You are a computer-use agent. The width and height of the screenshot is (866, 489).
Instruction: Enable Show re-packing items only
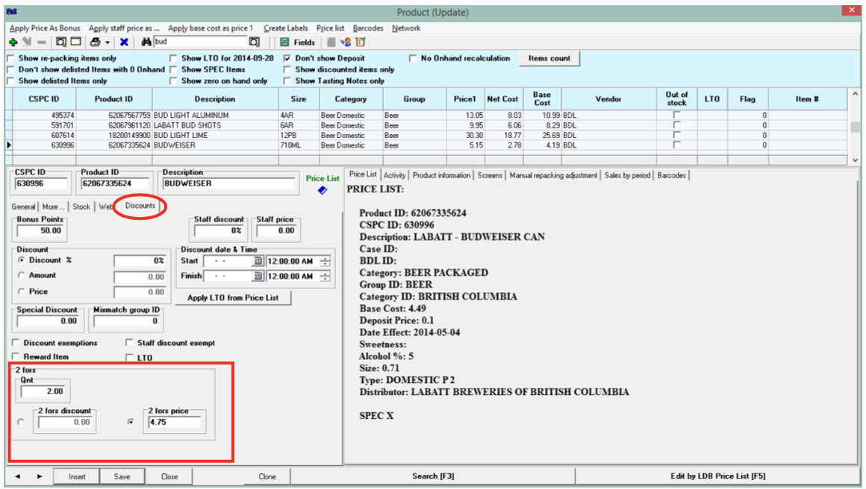(x=10, y=58)
